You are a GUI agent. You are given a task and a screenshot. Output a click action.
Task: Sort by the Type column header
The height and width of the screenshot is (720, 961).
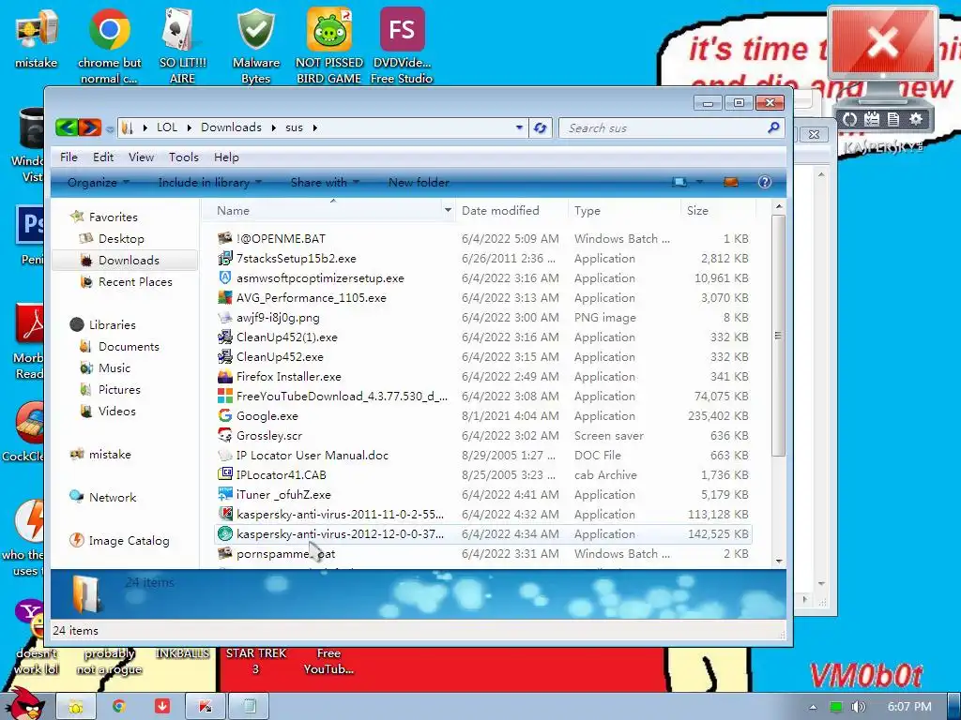(x=624, y=211)
